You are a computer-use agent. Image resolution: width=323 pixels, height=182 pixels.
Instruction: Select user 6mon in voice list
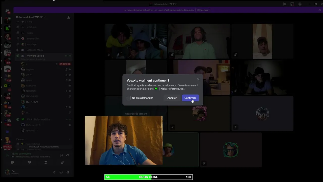(46, 80)
